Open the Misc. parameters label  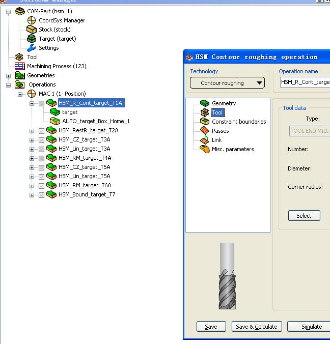point(233,149)
